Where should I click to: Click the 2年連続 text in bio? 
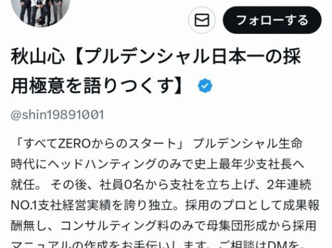(289, 185)
